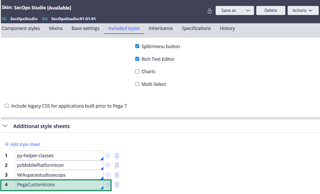Delete the py-helper-classes style sheet row
Screen dimensions: 320x194
point(117,155)
